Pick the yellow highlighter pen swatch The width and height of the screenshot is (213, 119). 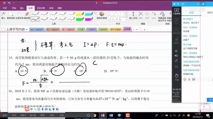[x=80, y=13]
